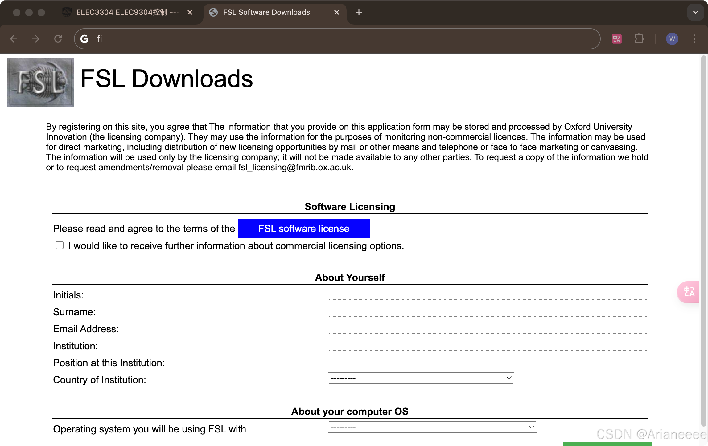
Task: Expand Country of Institution dropdown
Action: pyautogui.click(x=421, y=378)
